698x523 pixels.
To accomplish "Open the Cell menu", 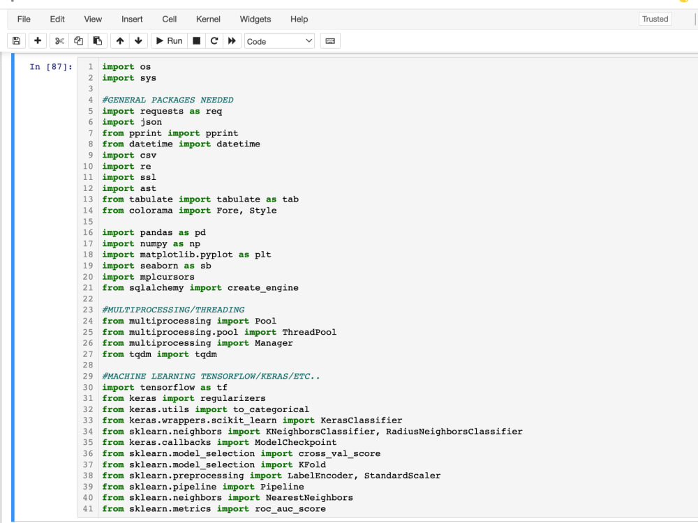I will 169,19.
